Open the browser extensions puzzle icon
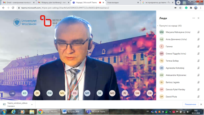This screenshot has height=115, width=204. point(191,8)
